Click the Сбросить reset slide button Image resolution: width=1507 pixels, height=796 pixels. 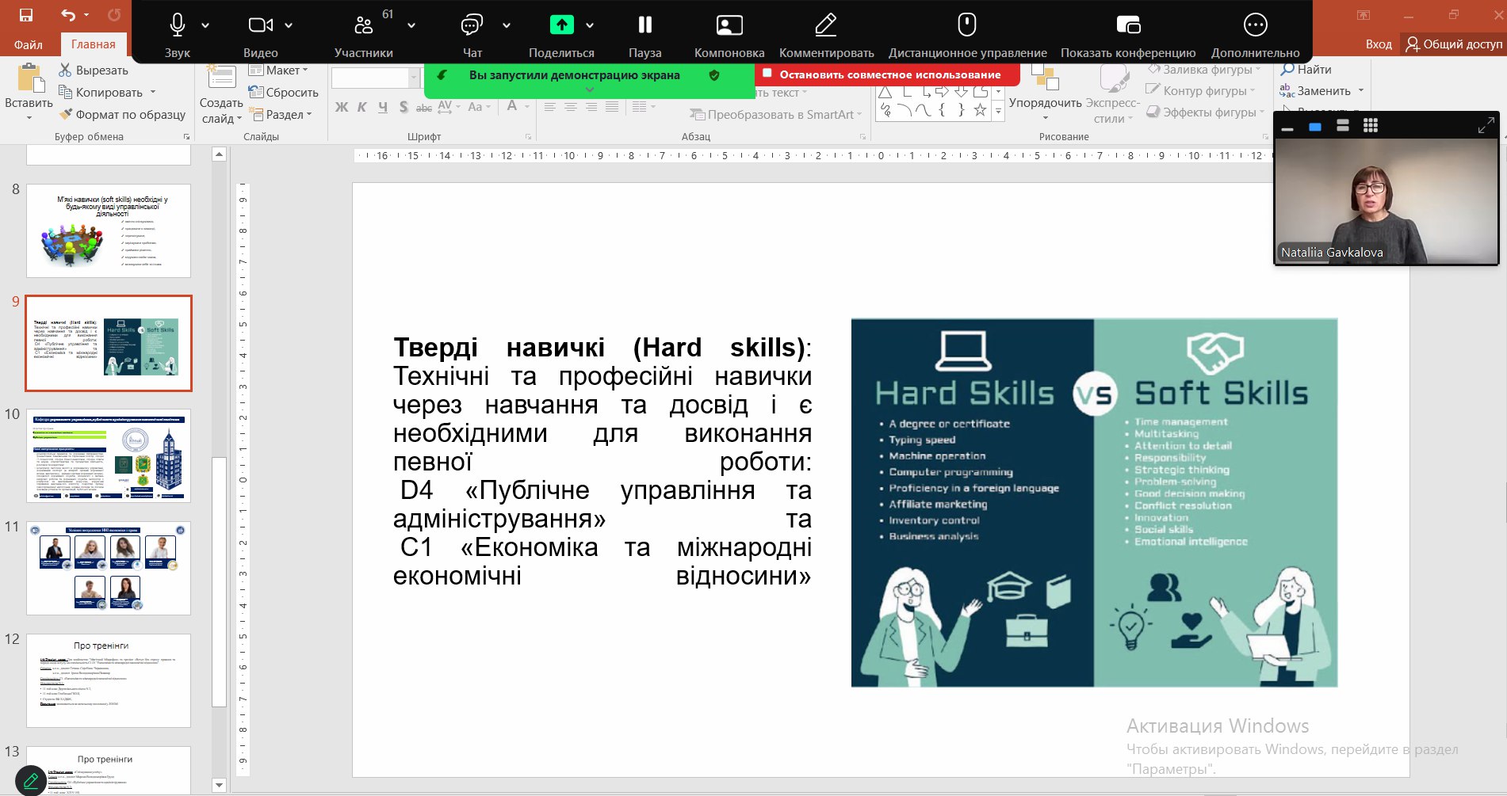coord(284,93)
